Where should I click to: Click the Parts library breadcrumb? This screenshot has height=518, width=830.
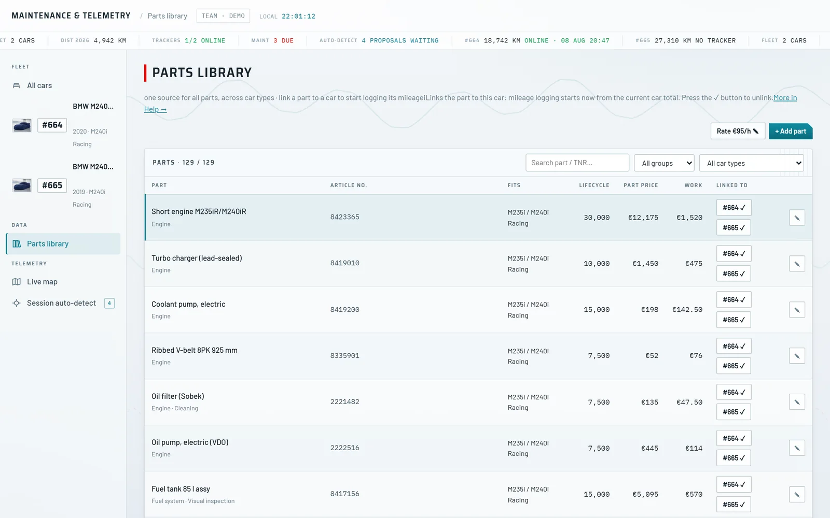tap(167, 16)
